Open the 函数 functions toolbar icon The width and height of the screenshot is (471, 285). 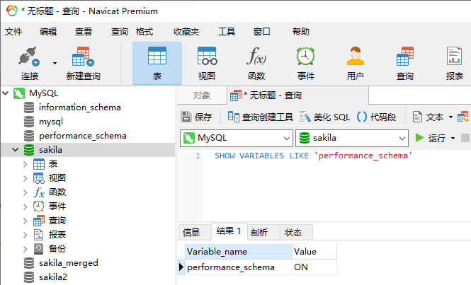[x=256, y=63]
